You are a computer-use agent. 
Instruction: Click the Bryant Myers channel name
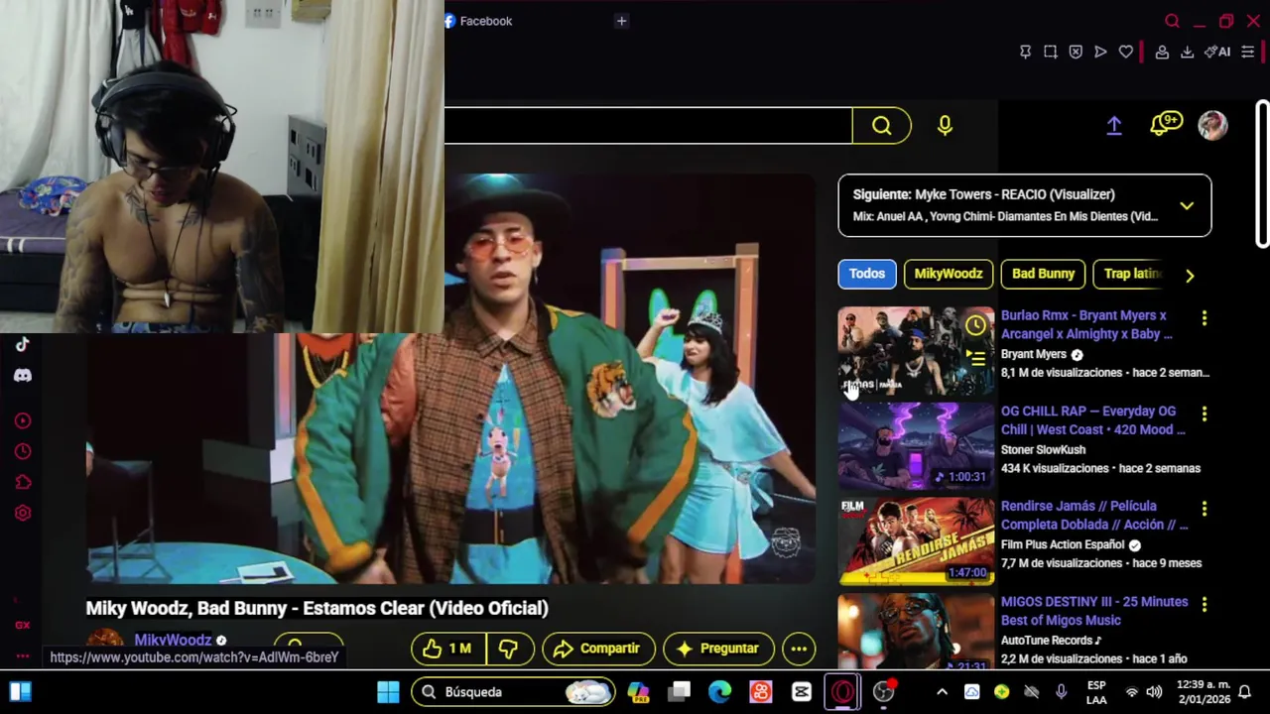(1033, 354)
